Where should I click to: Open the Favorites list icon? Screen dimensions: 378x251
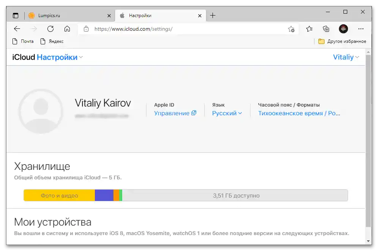tap(309, 29)
